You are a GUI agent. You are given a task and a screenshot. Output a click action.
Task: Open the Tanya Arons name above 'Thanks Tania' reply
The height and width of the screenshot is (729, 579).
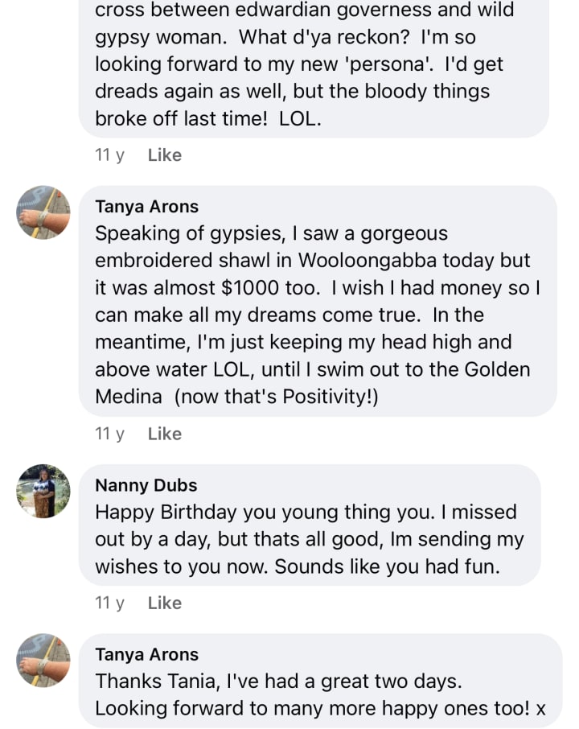[146, 655]
